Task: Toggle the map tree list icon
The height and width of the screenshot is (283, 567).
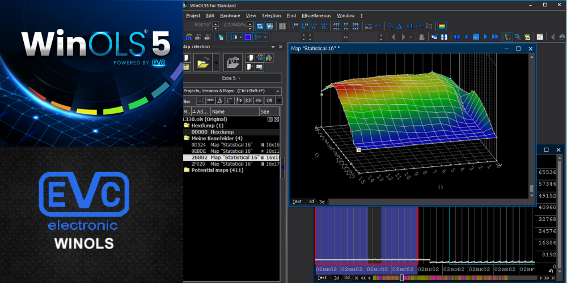Action: 508,37
